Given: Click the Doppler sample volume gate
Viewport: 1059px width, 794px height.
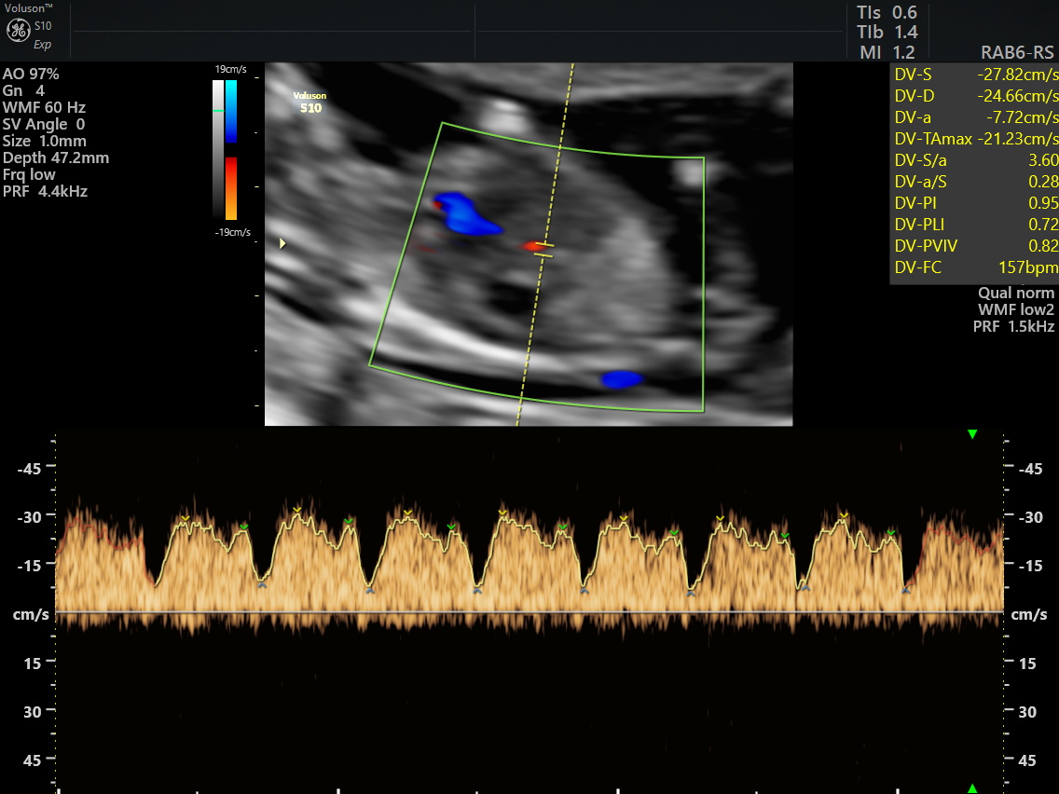Looking at the screenshot, I should coord(544,250).
